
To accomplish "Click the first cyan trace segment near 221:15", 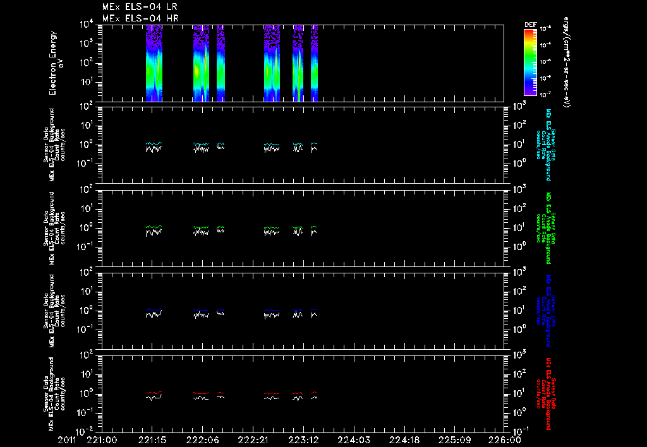I will coord(154,143).
